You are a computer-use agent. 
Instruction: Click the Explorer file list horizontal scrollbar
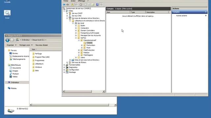tap(70, 105)
